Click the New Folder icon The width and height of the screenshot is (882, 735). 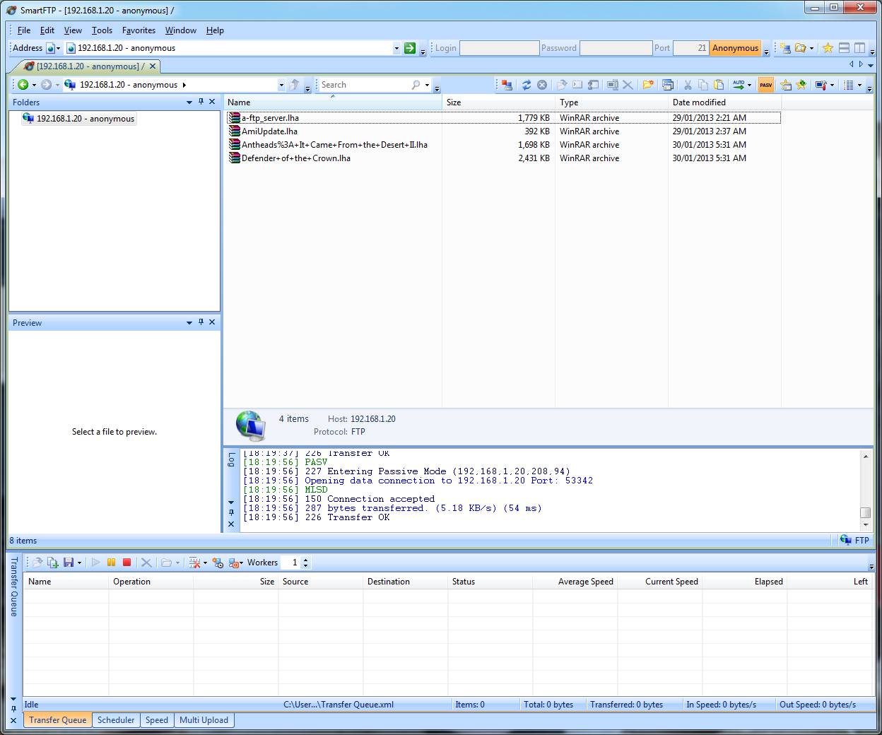click(648, 85)
